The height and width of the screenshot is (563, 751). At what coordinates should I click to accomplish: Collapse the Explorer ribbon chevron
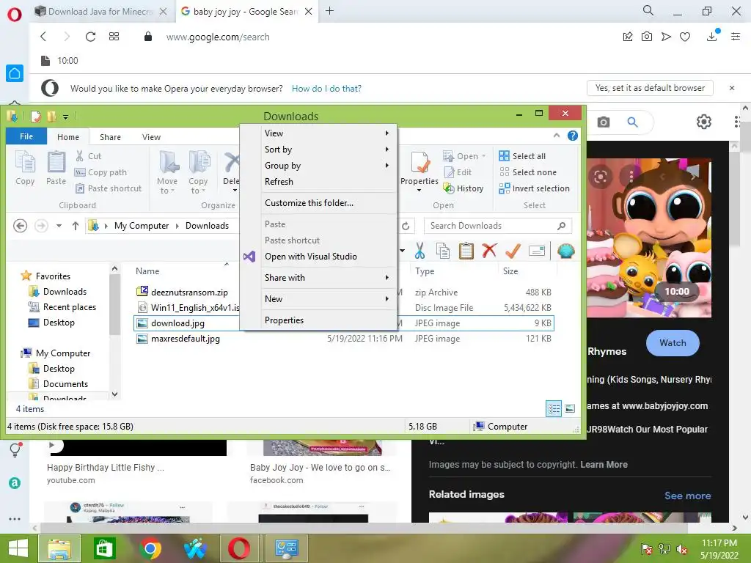click(x=557, y=136)
